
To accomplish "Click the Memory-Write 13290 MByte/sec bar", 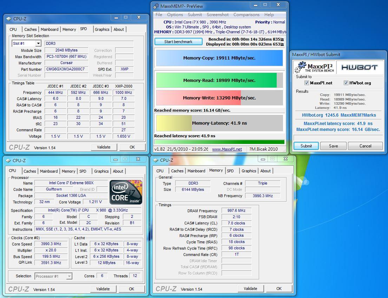I will (219, 98).
